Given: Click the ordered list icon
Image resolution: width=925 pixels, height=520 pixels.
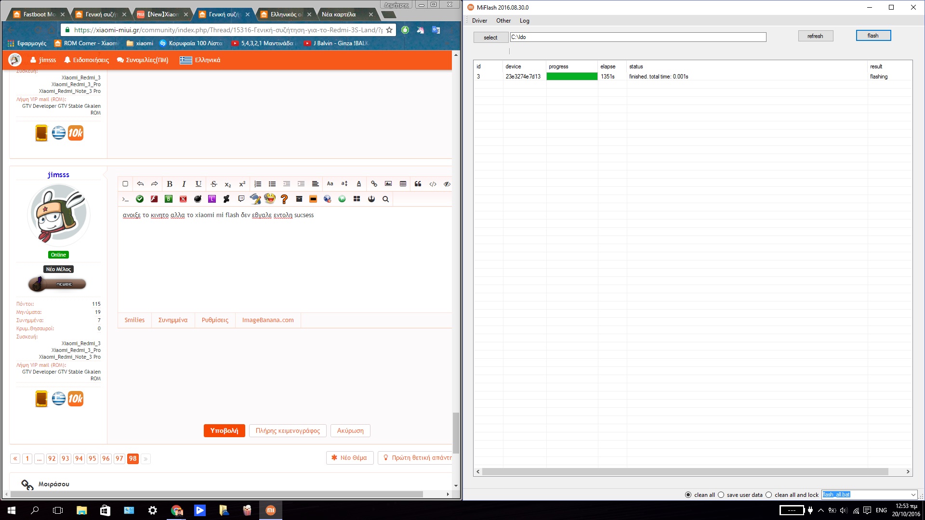Looking at the screenshot, I should [258, 184].
